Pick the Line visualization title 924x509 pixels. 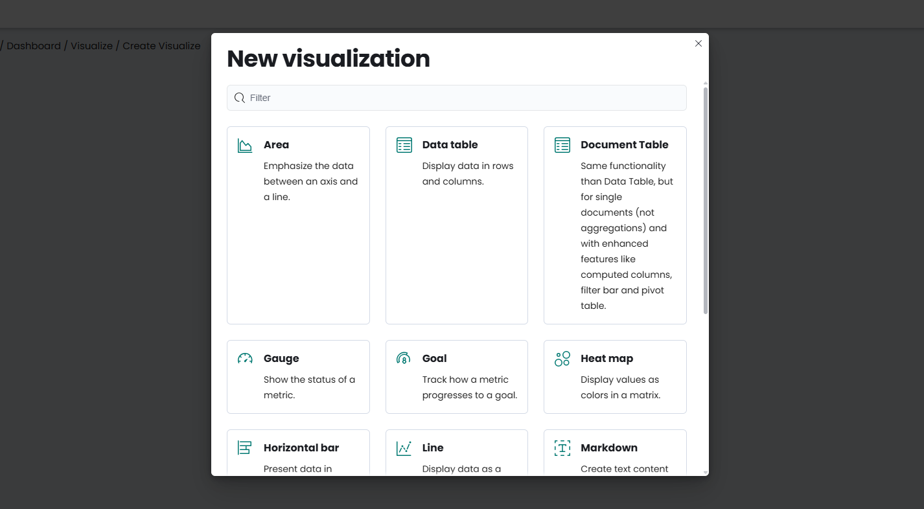[x=433, y=448]
